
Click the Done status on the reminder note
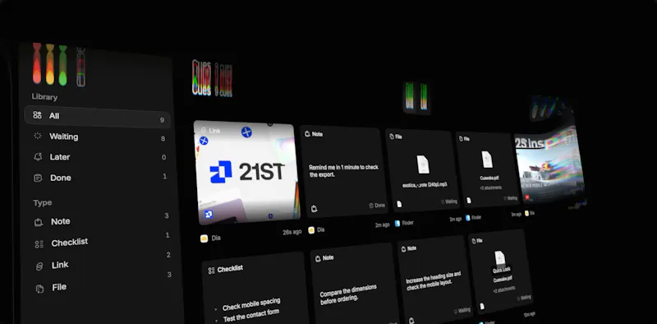click(377, 206)
